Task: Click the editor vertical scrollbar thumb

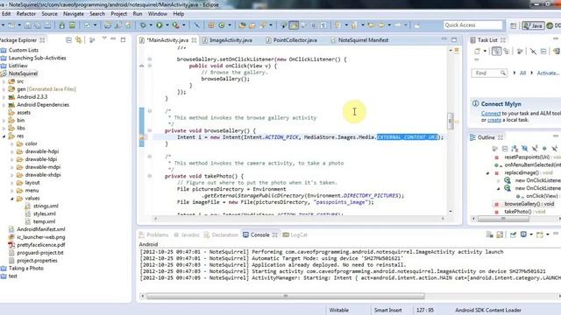Action: pos(451,121)
